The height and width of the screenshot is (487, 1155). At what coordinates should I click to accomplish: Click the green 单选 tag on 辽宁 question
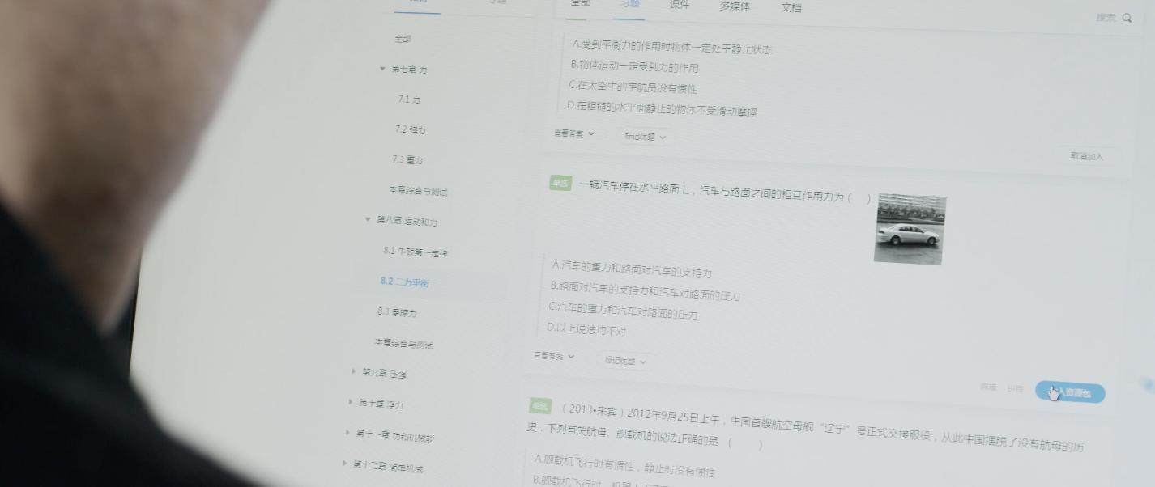pos(540,405)
